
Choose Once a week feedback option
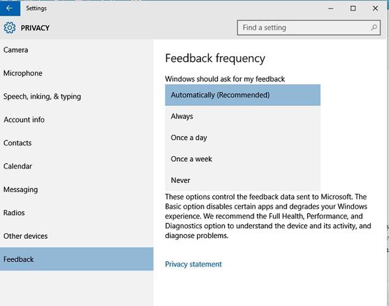tap(243, 159)
